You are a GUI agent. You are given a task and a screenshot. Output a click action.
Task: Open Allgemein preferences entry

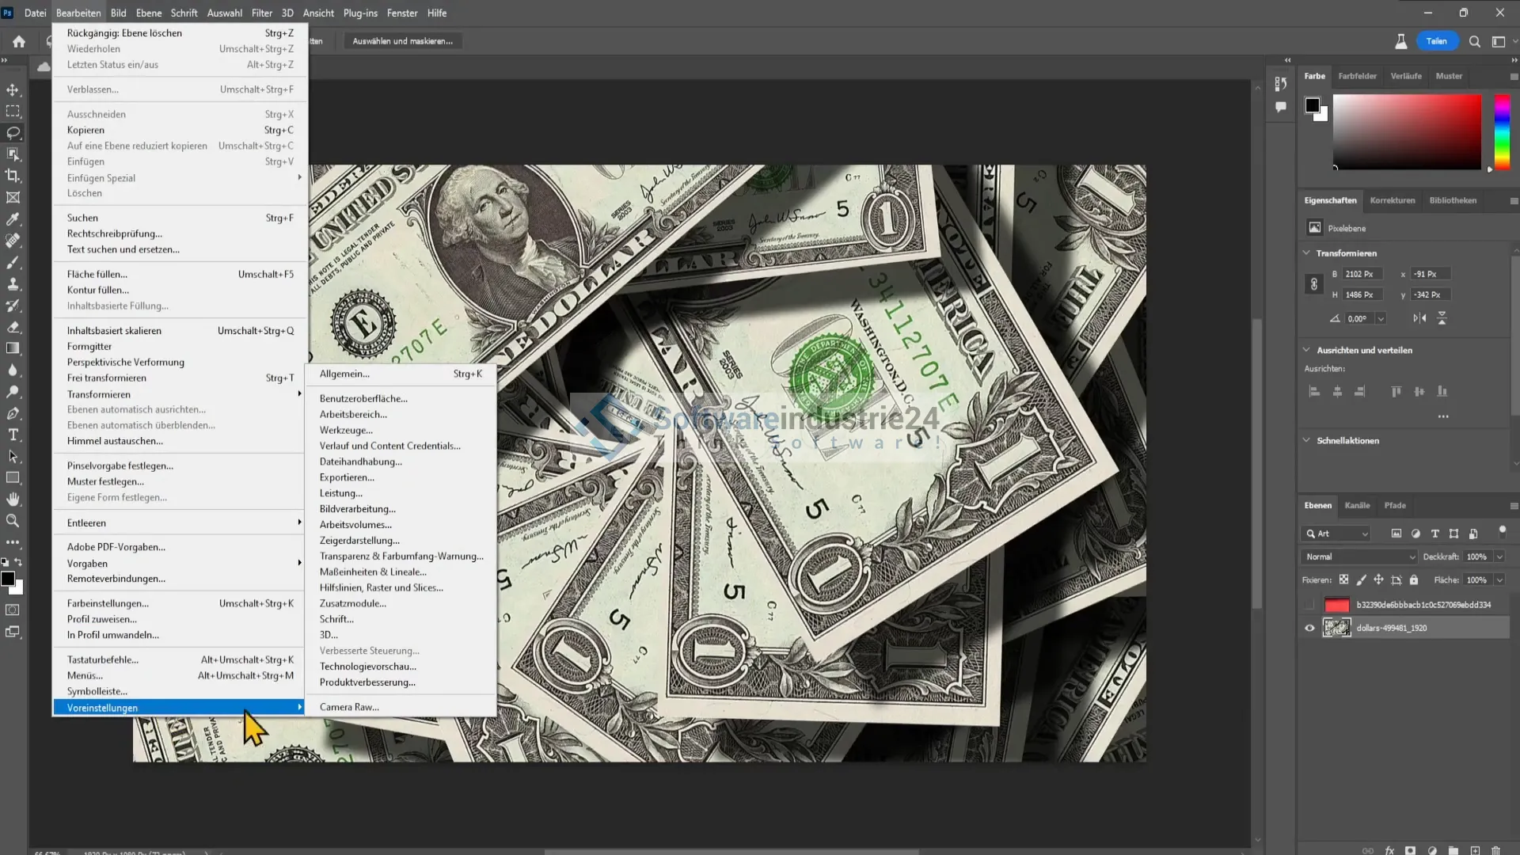(344, 374)
